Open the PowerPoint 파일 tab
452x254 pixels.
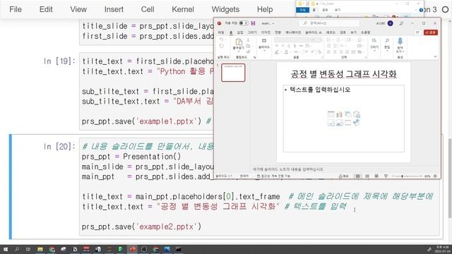[x=221, y=32]
